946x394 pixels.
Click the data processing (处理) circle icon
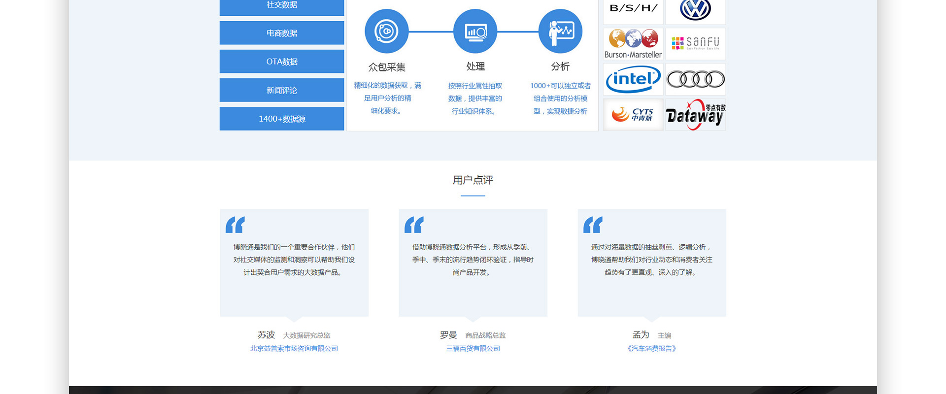point(475,31)
